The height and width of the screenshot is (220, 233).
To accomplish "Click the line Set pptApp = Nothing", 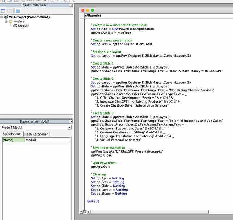I will tap(107, 178).
